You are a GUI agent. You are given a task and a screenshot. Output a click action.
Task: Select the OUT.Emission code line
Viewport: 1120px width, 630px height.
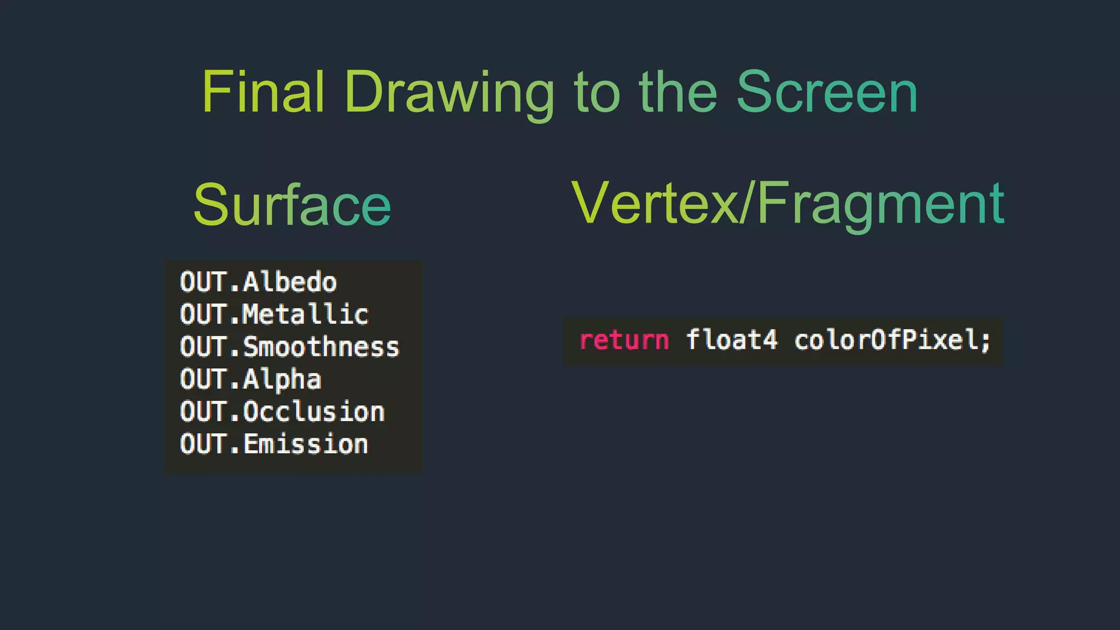pyautogui.click(x=273, y=444)
